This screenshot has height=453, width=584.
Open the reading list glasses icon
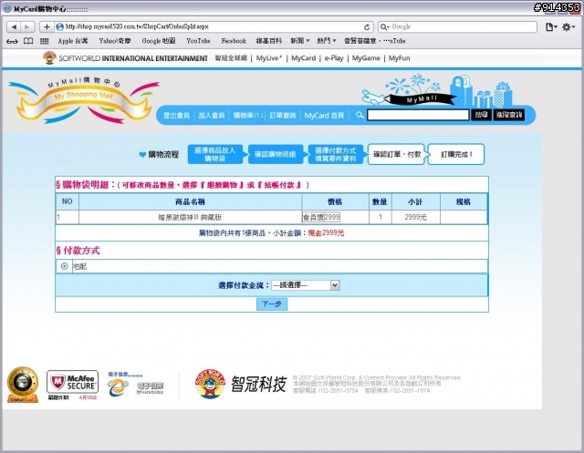[x=12, y=41]
